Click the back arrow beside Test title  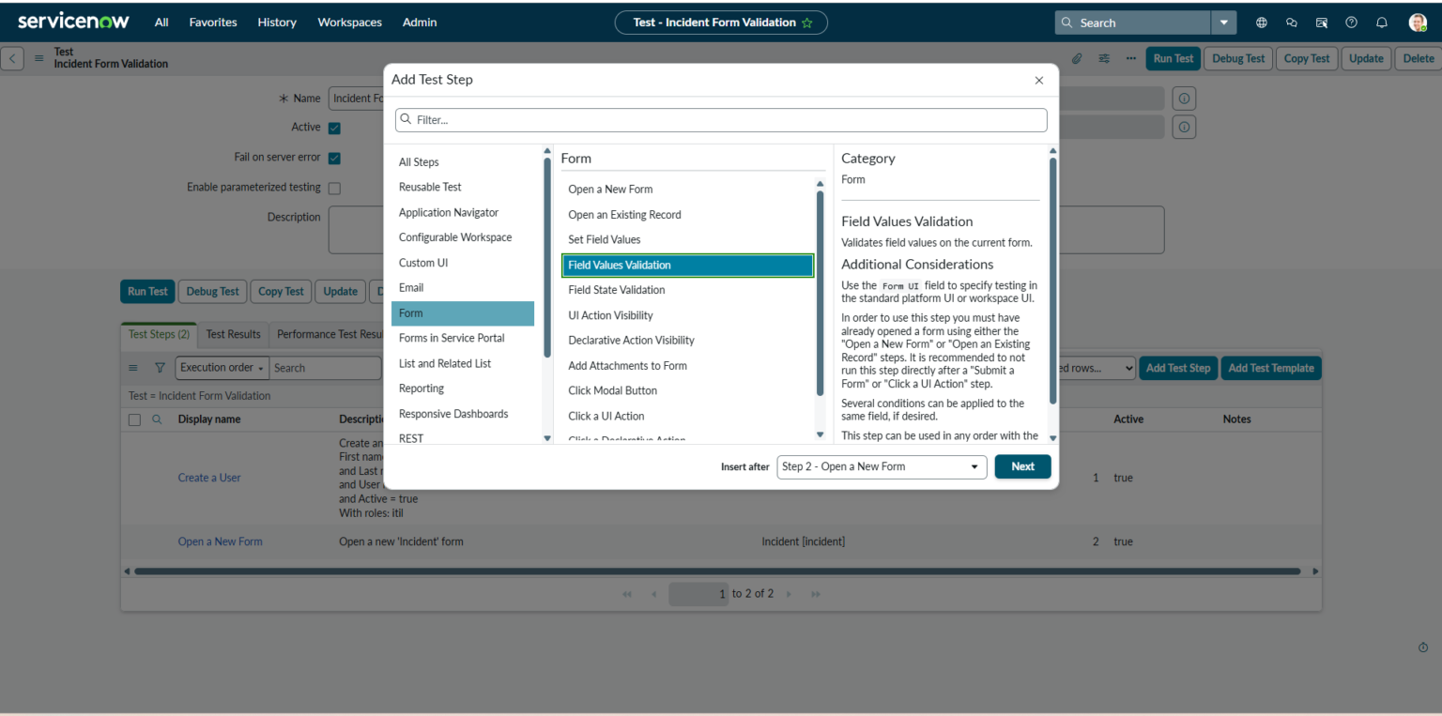tap(13, 58)
